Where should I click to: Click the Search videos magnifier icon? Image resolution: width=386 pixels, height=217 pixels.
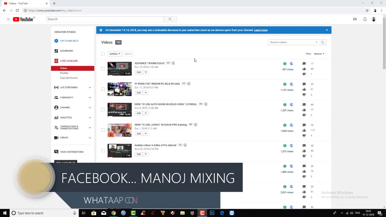(x=323, y=42)
